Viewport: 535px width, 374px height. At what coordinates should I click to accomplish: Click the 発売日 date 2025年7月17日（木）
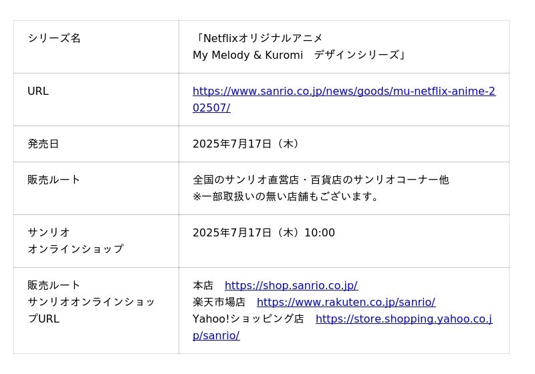click(245, 144)
